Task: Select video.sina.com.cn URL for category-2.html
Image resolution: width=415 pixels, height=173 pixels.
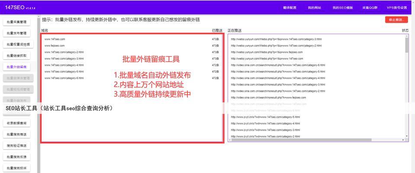Action: pos(278,91)
